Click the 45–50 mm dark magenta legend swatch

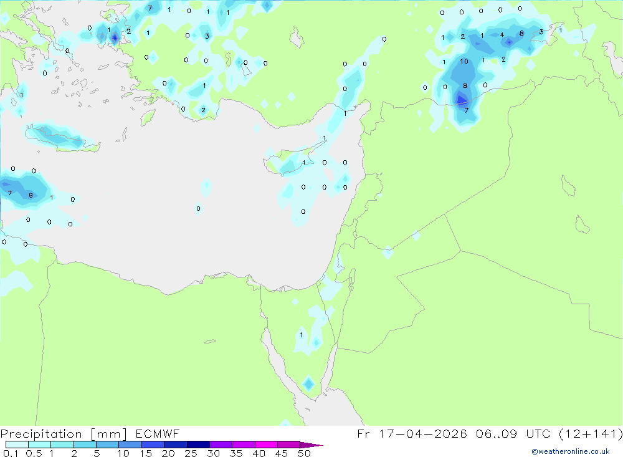(288, 445)
